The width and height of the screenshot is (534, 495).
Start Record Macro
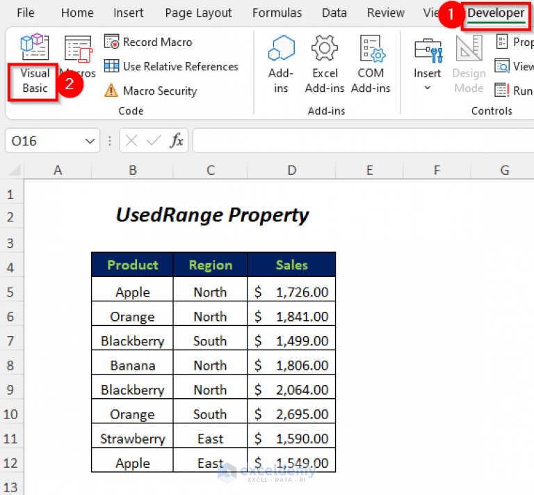click(x=148, y=42)
